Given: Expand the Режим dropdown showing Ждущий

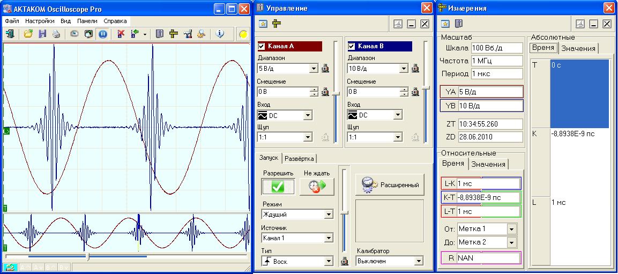Looking at the screenshot, I should 329,214.
